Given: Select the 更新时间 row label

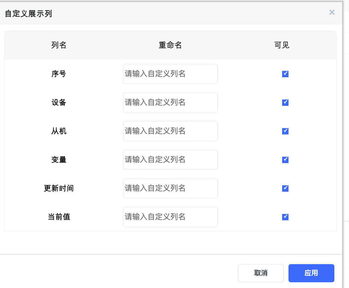Looking at the screenshot, I should click(59, 188).
